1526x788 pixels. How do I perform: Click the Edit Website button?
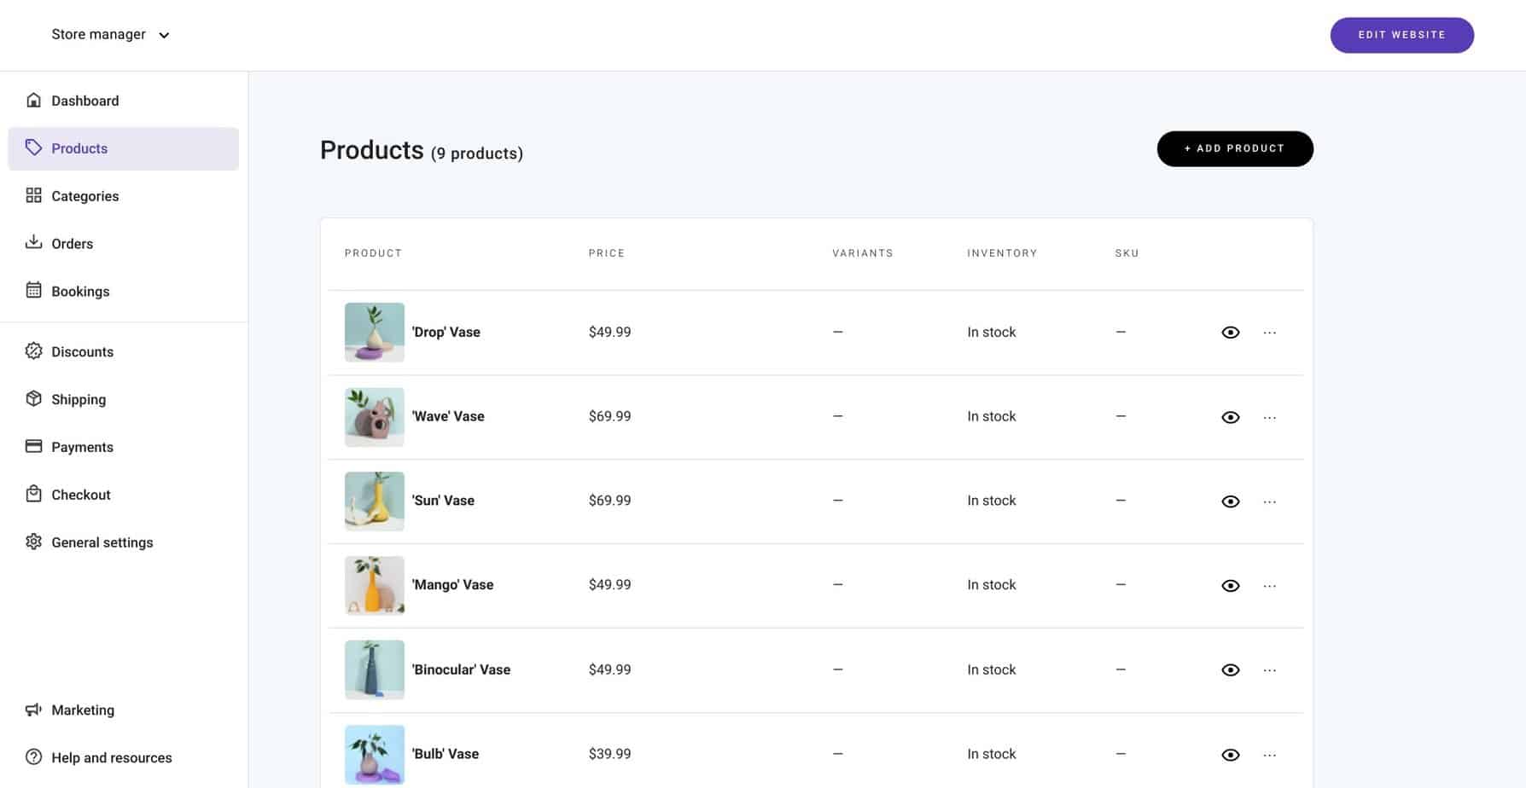[x=1401, y=35]
